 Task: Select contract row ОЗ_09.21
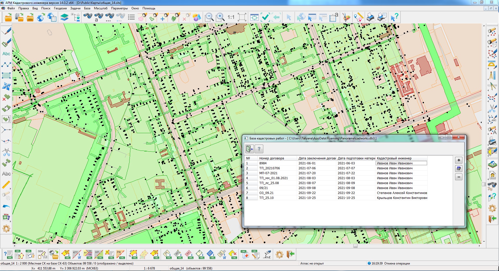click(x=336, y=193)
